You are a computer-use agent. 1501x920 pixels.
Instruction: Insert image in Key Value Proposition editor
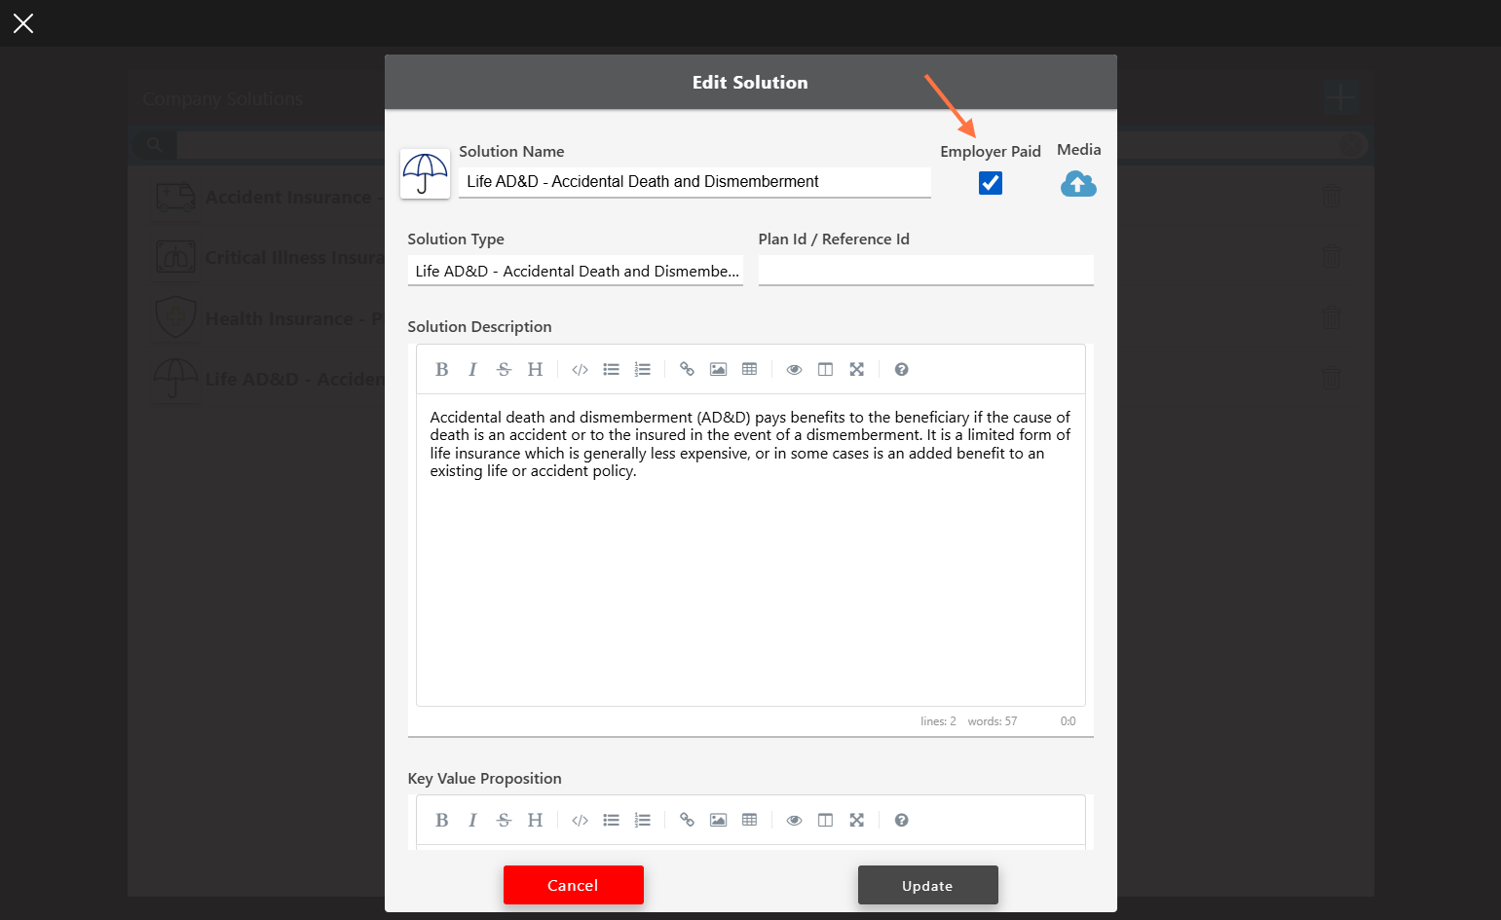tap(718, 820)
